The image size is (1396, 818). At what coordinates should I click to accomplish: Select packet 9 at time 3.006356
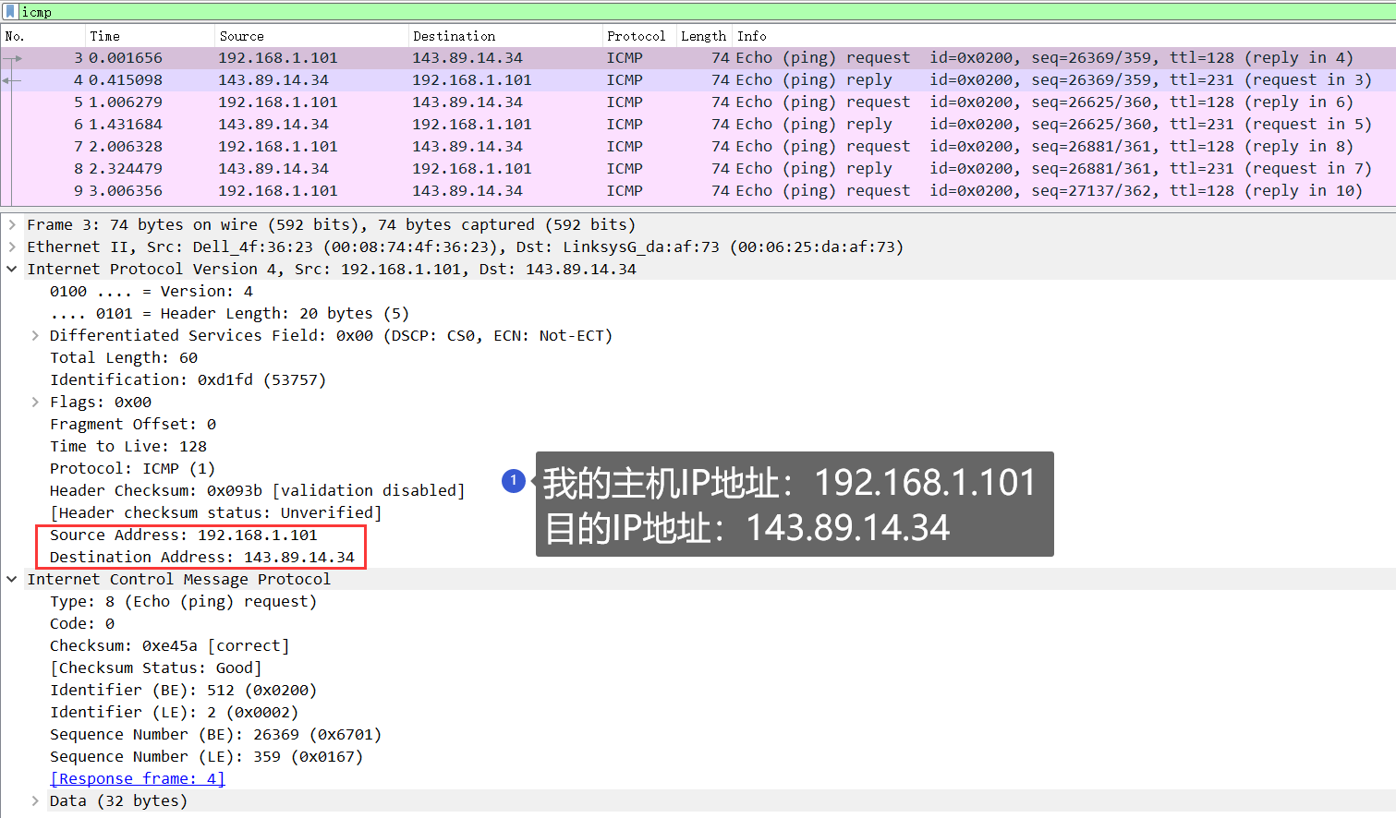click(x=698, y=191)
